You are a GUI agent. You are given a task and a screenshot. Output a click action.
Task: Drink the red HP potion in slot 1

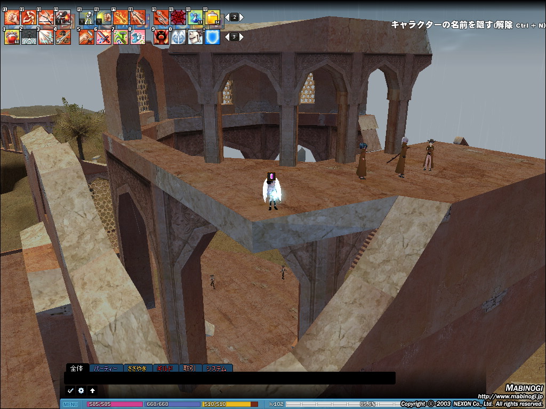point(12,36)
